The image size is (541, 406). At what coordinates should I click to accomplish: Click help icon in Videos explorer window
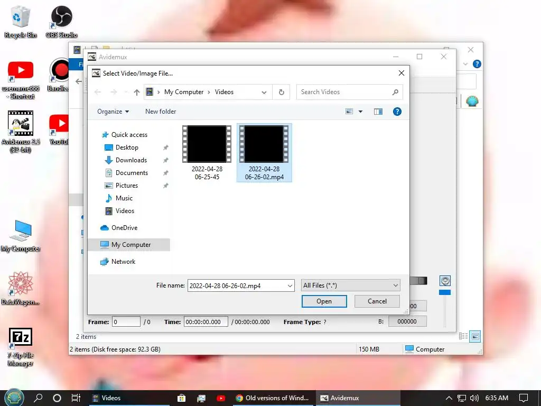(477, 64)
